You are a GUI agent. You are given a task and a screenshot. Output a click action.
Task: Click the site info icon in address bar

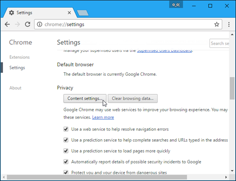40,24
